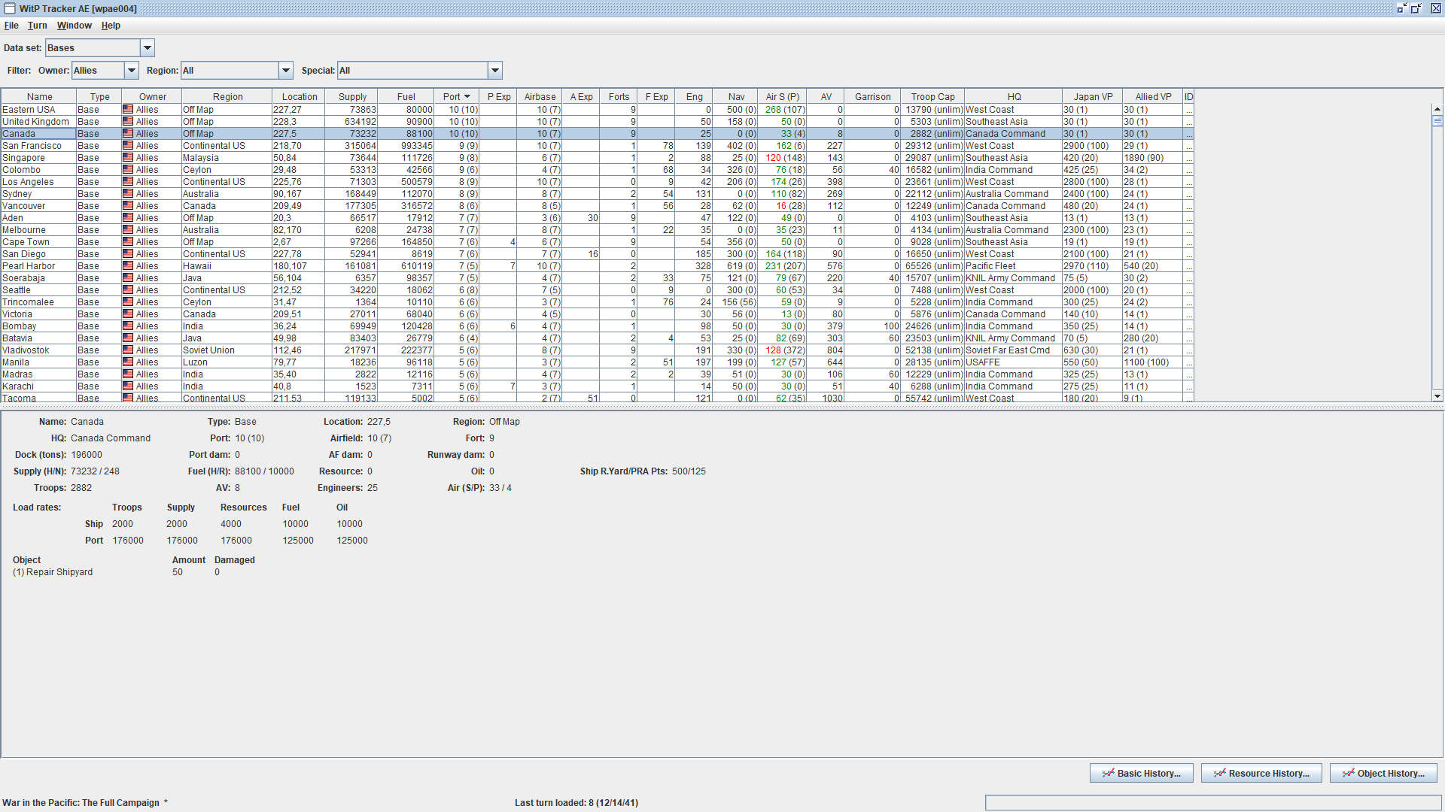This screenshot has width=1445, height=812.
Task: Click the table scrollbar down arrow
Action: tap(1437, 396)
